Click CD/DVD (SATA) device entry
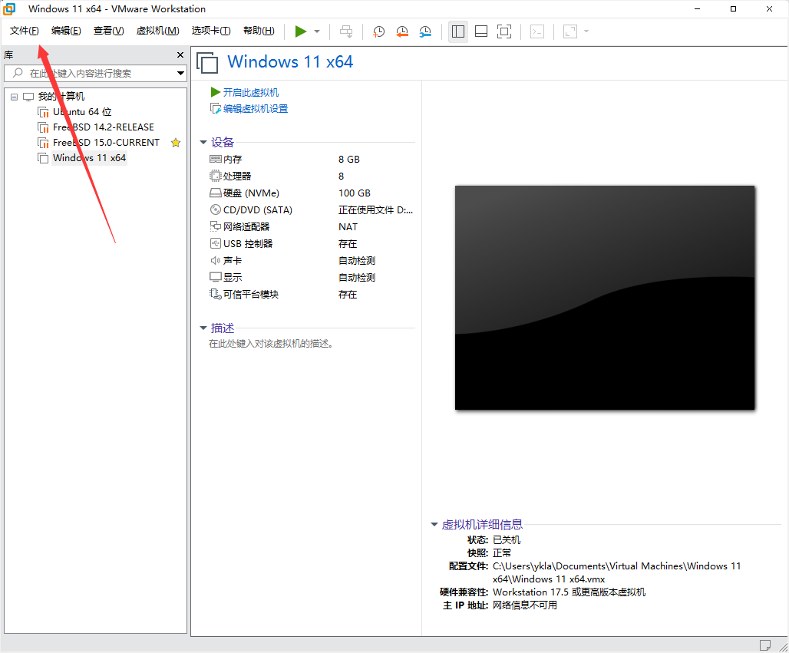The image size is (789, 653). (258, 209)
